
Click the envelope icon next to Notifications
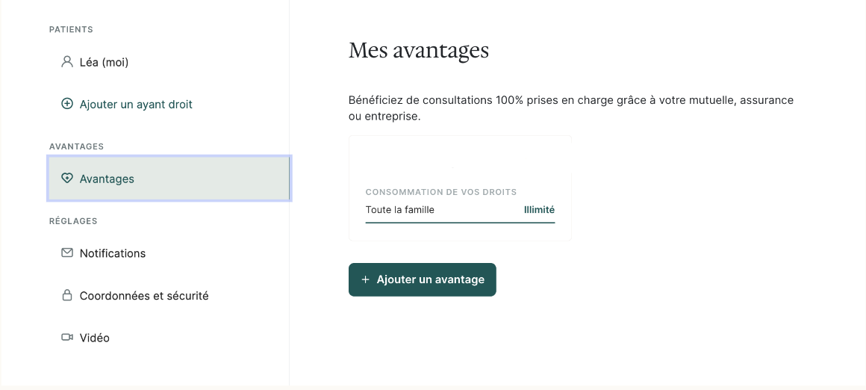pos(67,253)
